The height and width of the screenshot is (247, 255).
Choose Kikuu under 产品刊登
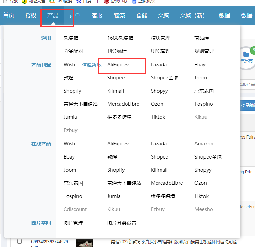click(x=201, y=117)
